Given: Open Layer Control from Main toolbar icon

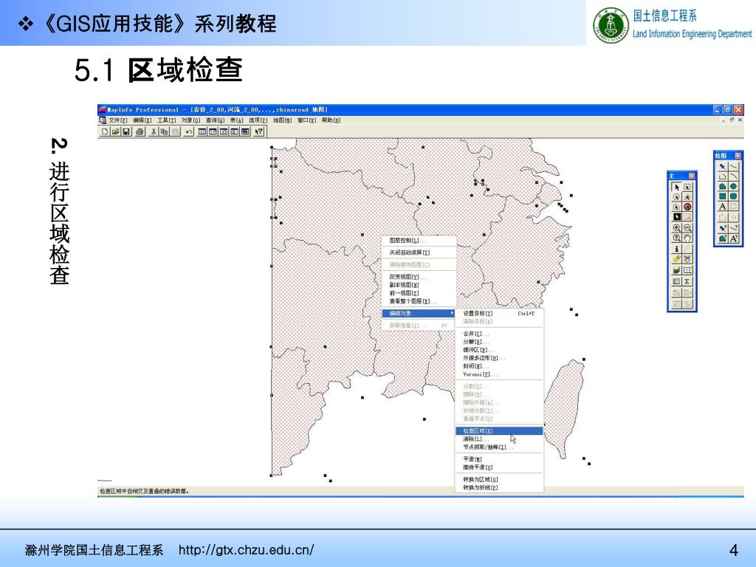Looking at the screenshot, I should tap(676, 270).
